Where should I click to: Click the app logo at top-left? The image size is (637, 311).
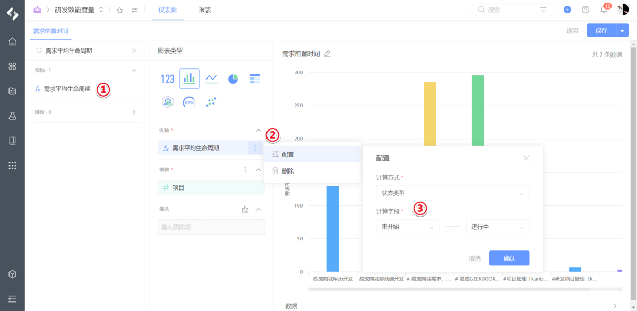[12, 13]
